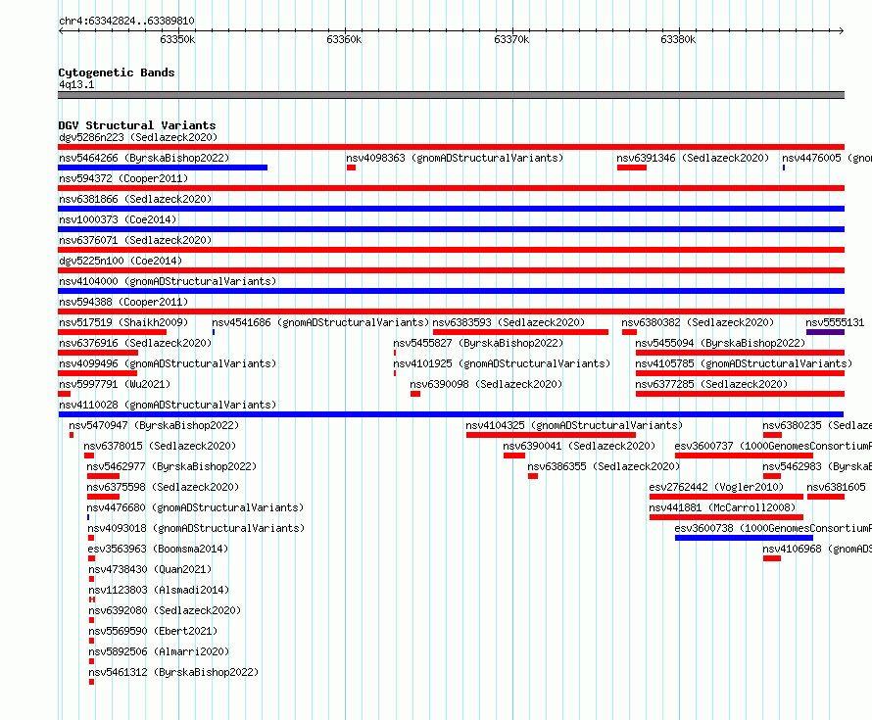This screenshot has width=872, height=720.
Task: Click the DGV Structural Variants track title
Action: pos(137,125)
